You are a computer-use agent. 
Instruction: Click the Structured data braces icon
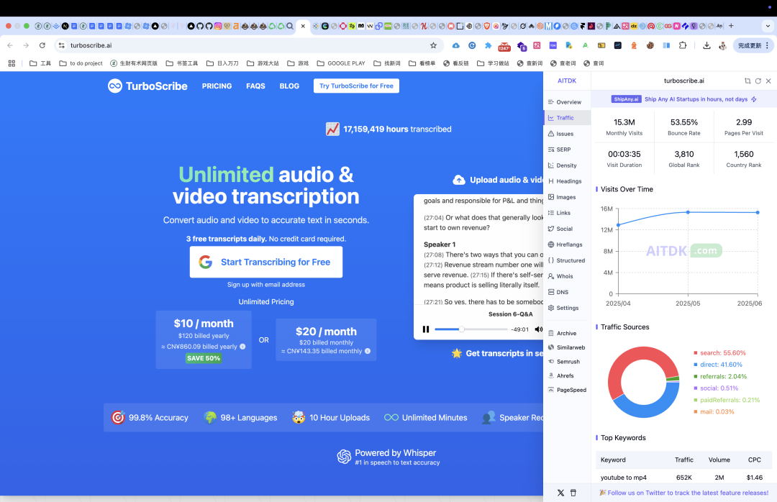pyautogui.click(x=551, y=260)
